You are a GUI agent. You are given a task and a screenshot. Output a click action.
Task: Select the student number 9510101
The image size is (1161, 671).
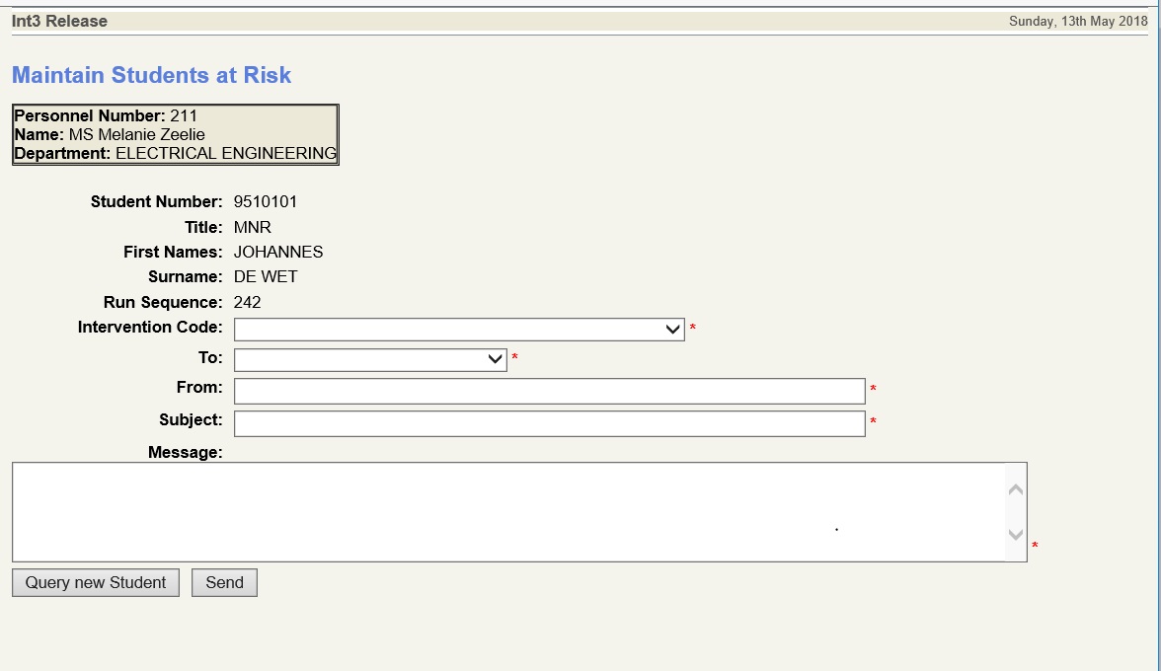(265, 202)
